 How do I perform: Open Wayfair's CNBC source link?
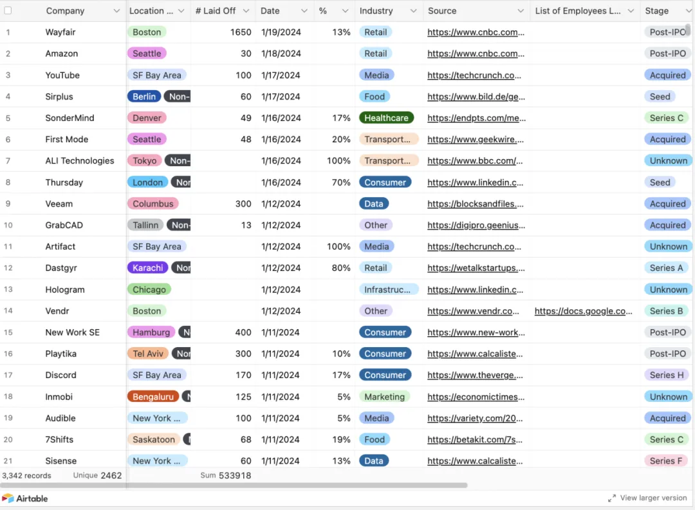pos(476,32)
